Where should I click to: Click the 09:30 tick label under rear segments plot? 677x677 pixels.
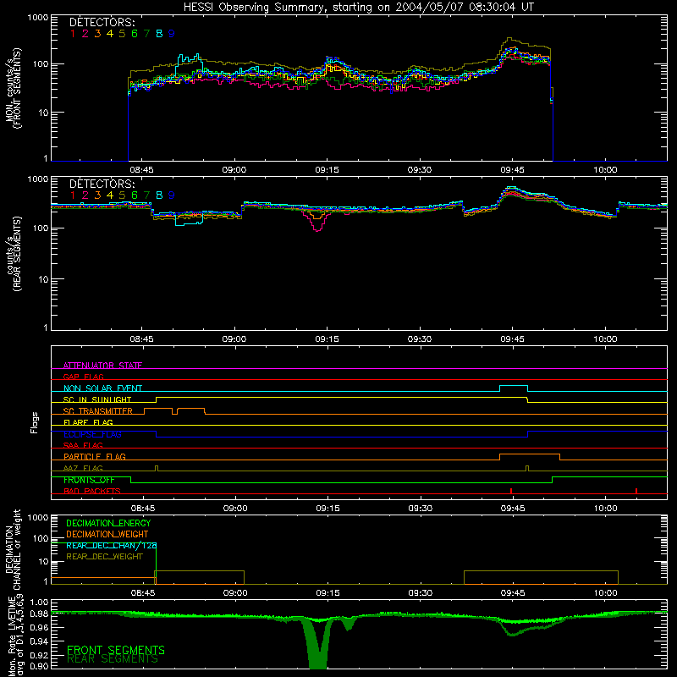pos(420,339)
